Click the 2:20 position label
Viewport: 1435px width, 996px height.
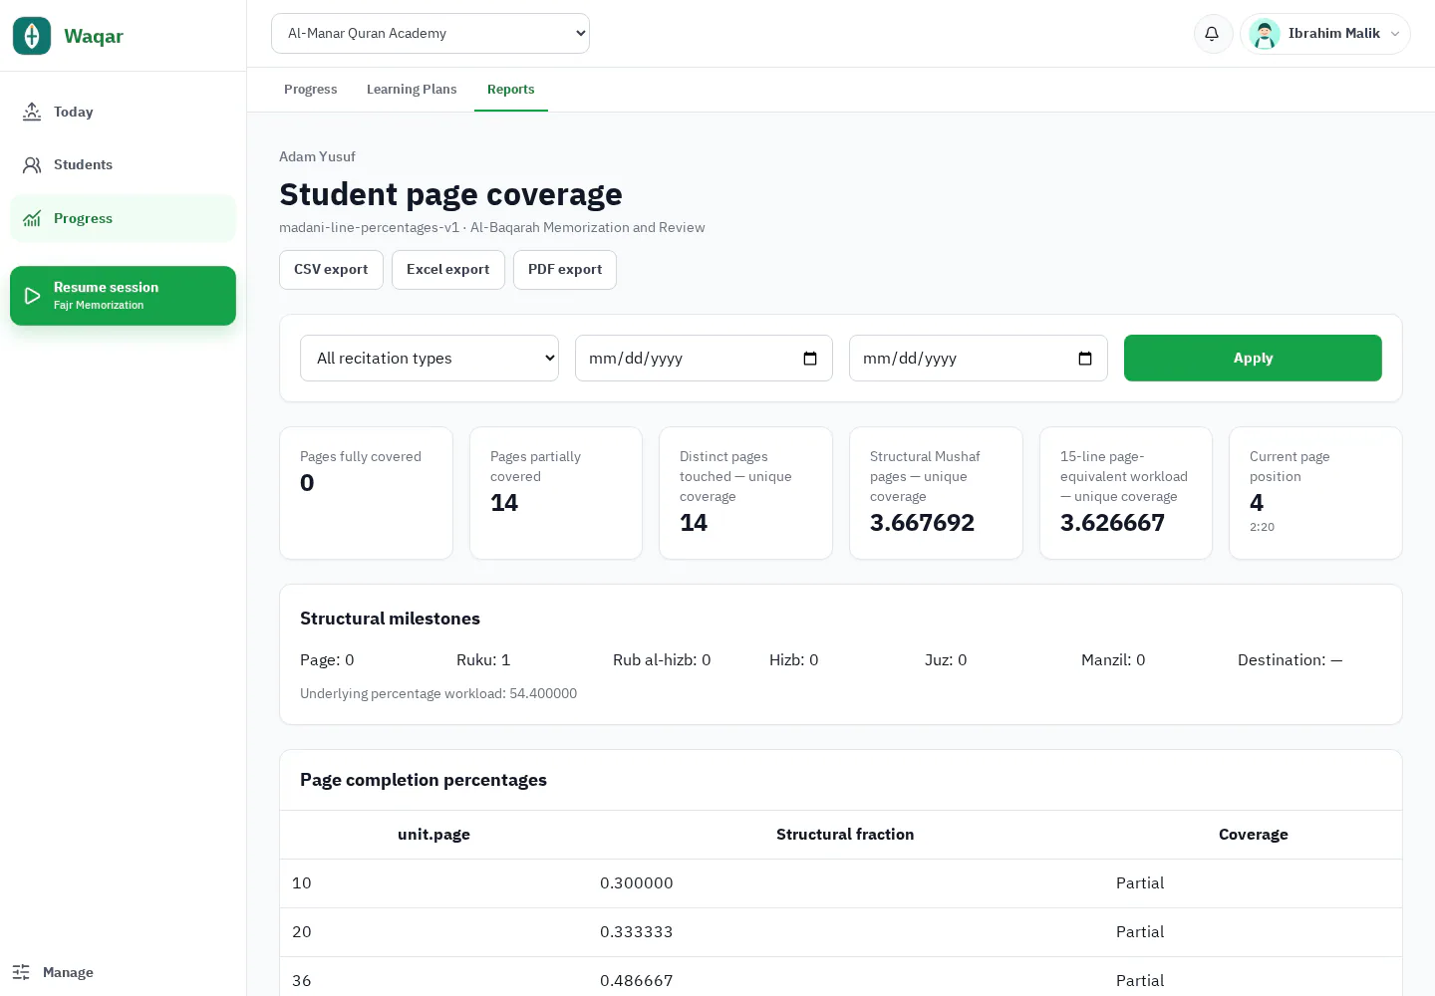(1262, 527)
